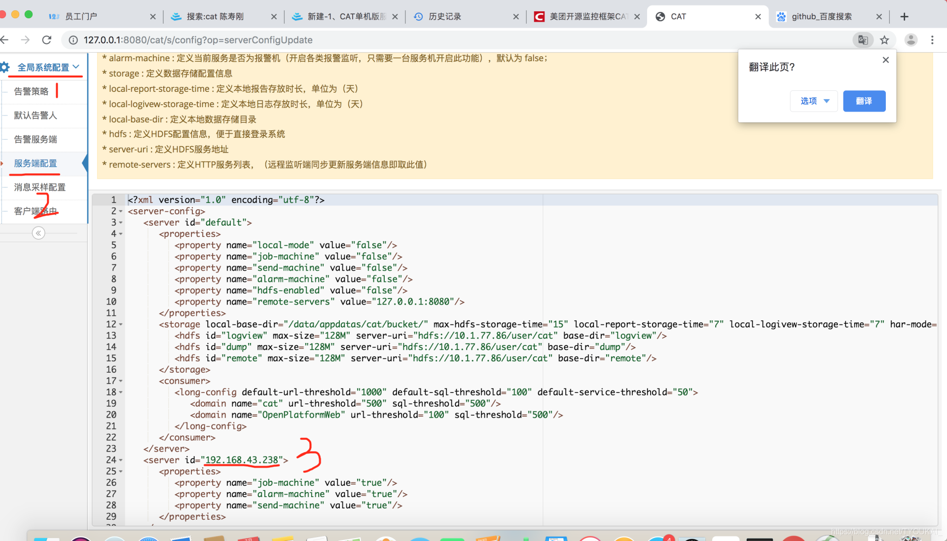947x541 pixels.
Task: Bookmark this page with the star icon
Action: (884, 40)
